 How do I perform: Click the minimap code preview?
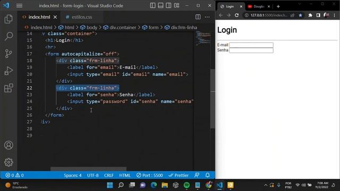pyautogui.click(x=203, y=38)
